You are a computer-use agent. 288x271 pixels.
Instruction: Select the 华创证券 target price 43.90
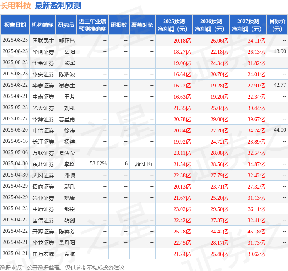tap(280, 51)
